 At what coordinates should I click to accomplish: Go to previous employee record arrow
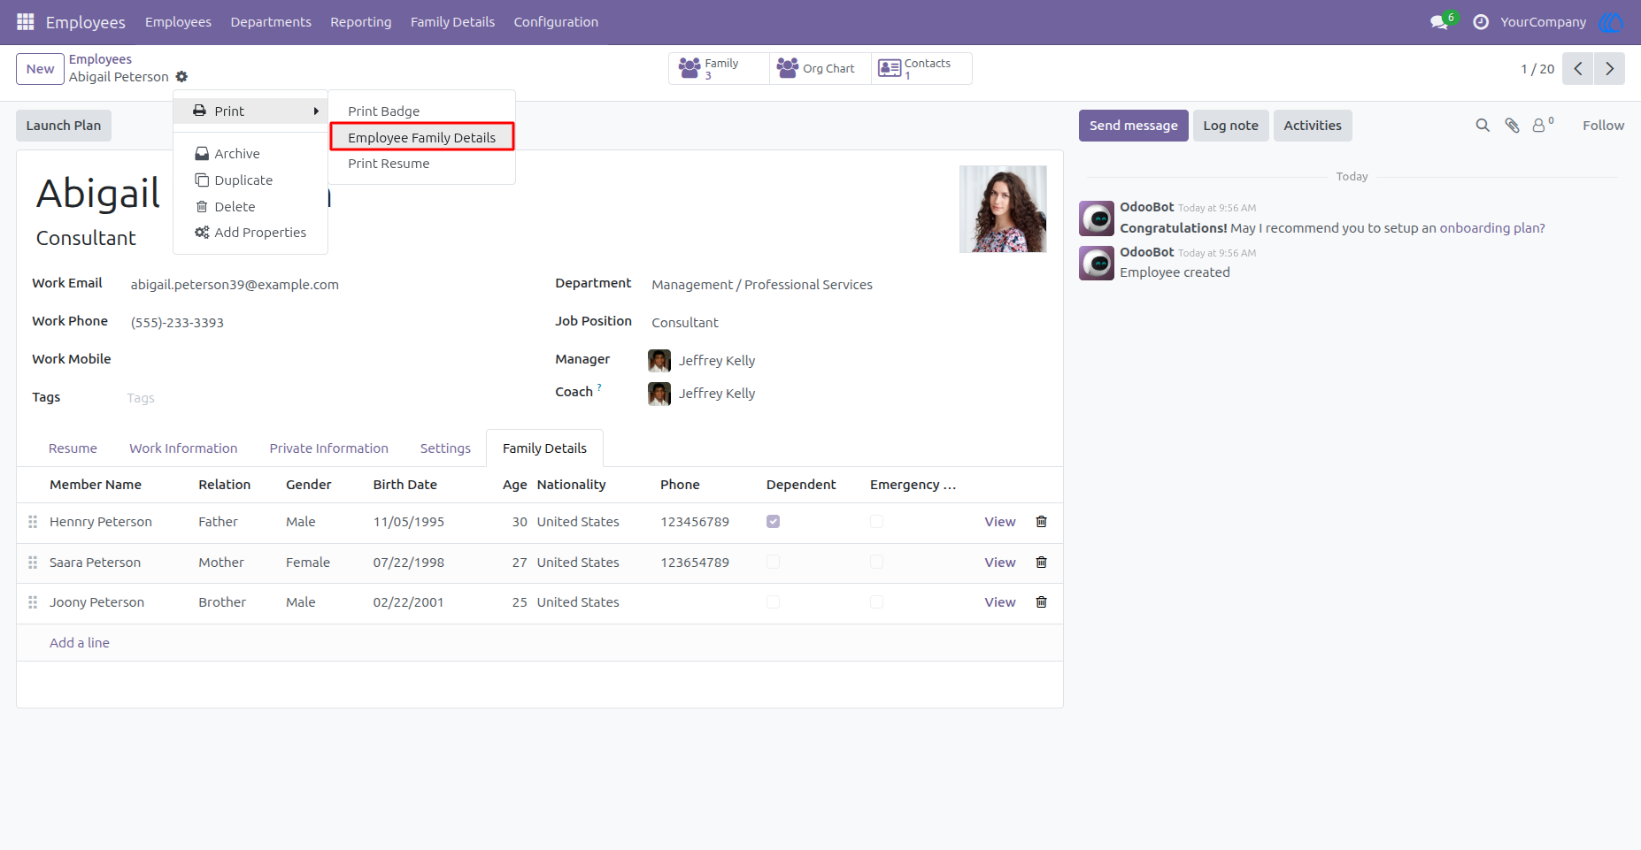point(1577,68)
